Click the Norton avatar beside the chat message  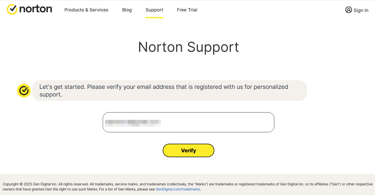[24, 90]
